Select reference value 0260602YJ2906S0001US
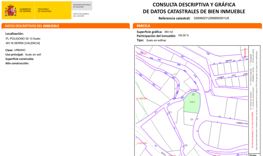Image resolution: width=263 pixels, height=156 pixels. [211, 18]
